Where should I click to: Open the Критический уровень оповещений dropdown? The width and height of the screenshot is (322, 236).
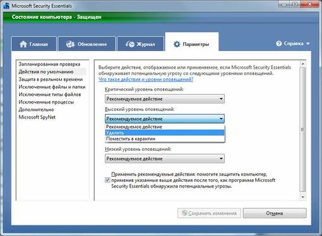coord(165,98)
